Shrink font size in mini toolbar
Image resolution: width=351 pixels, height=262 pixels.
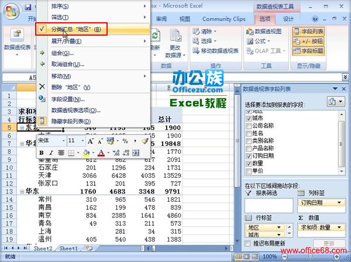click(x=100, y=141)
